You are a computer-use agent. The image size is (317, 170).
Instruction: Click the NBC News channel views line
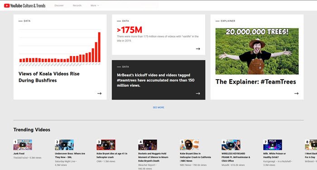(193, 165)
